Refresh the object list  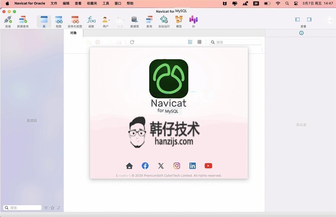tap(132, 42)
